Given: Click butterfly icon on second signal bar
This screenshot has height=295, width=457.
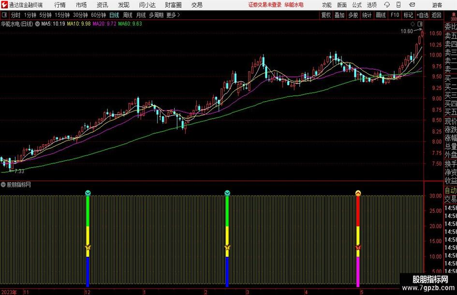Looking at the screenshot, I should tap(227, 248).
